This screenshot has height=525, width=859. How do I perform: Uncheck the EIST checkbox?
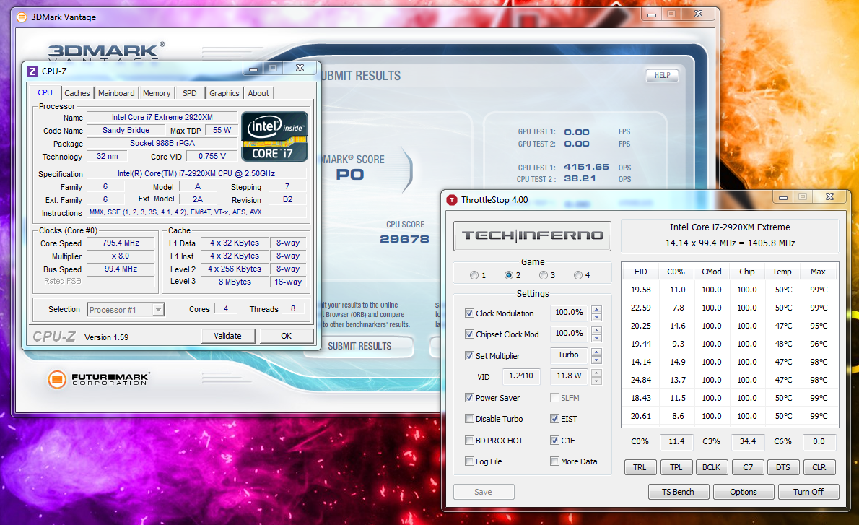(554, 419)
